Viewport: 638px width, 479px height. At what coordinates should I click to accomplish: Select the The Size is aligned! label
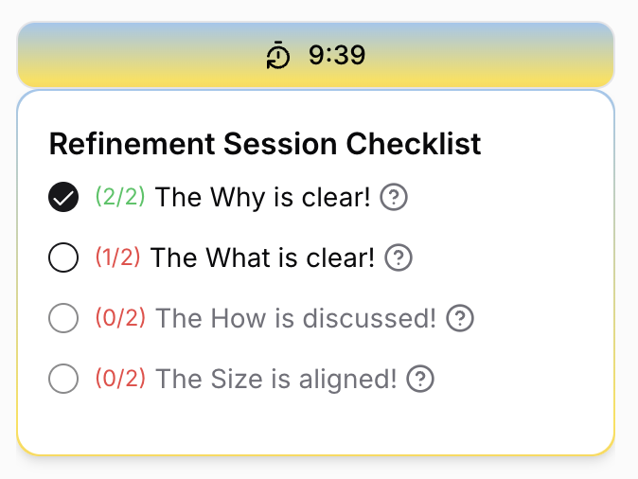pos(275,380)
